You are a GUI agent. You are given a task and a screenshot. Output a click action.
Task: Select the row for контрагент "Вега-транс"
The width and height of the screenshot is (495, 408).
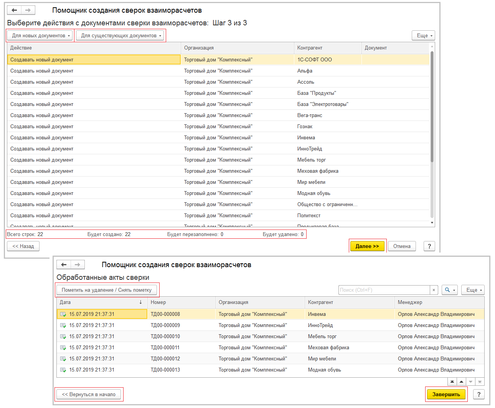218,116
